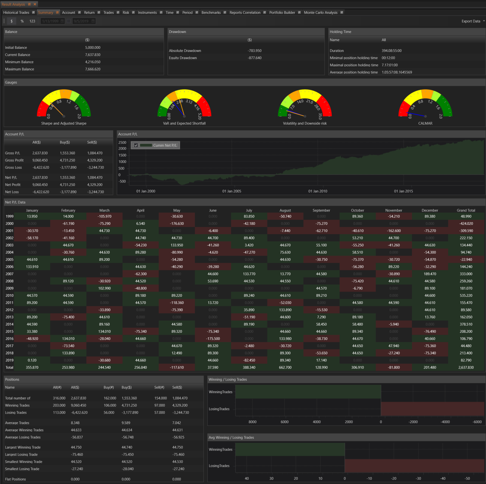Switch values to dollar display mode
Image resolution: width=486 pixels, height=484 pixels.
coord(12,21)
